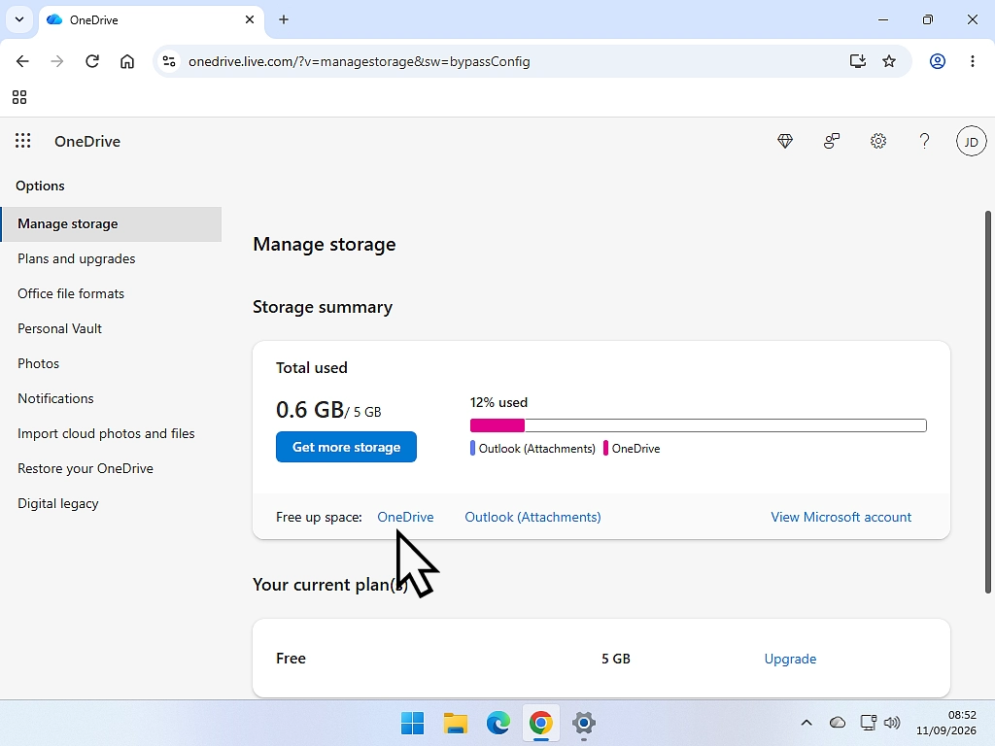The height and width of the screenshot is (746, 995).
Task: Open Photos option
Action: tap(38, 363)
